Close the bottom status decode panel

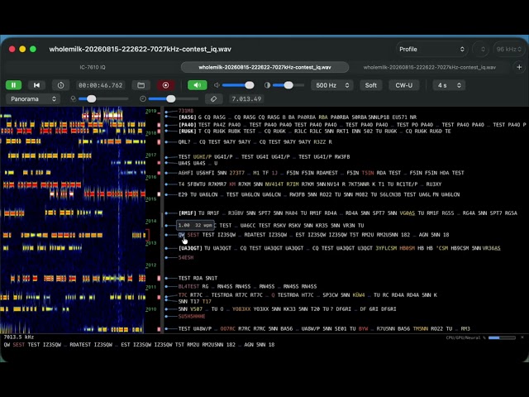522,337
